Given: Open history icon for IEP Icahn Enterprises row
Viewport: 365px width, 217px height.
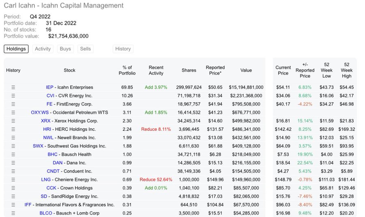Looking at the screenshot, I should pos(13,87).
